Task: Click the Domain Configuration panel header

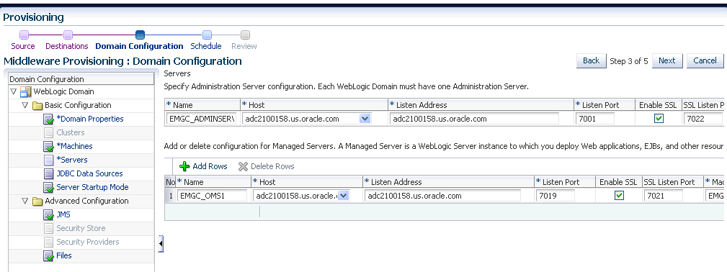Action: click(x=81, y=79)
